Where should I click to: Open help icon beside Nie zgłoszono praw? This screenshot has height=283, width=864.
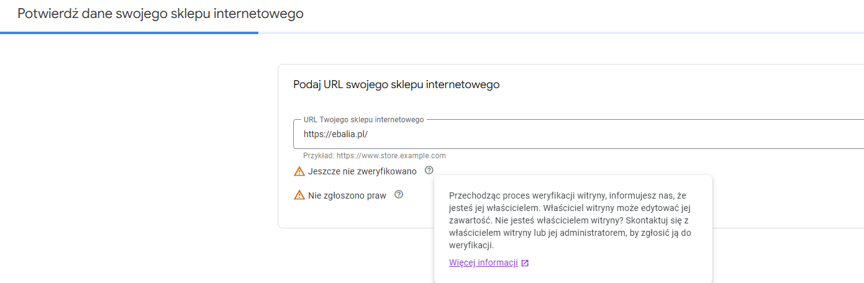point(399,195)
